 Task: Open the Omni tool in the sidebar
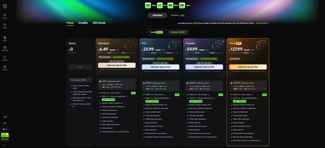pos(5,39)
